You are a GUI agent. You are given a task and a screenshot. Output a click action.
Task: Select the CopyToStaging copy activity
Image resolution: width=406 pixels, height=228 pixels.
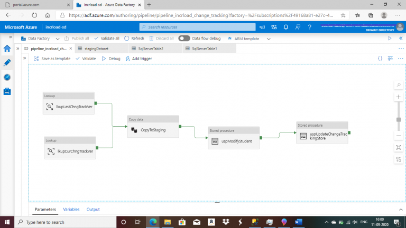point(153,127)
